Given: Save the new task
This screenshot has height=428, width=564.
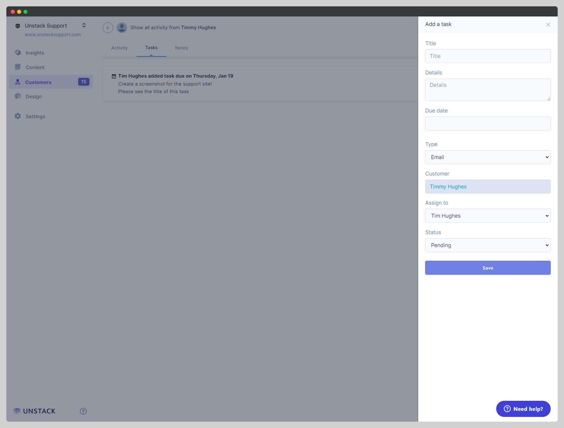Looking at the screenshot, I should pos(487,268).
